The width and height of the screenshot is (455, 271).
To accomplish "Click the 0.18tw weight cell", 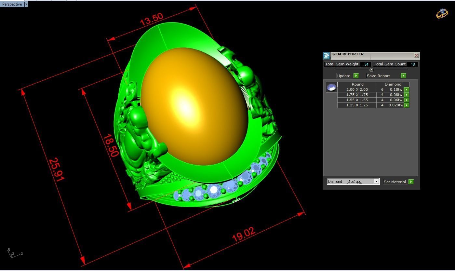I will tap(396, 89).
